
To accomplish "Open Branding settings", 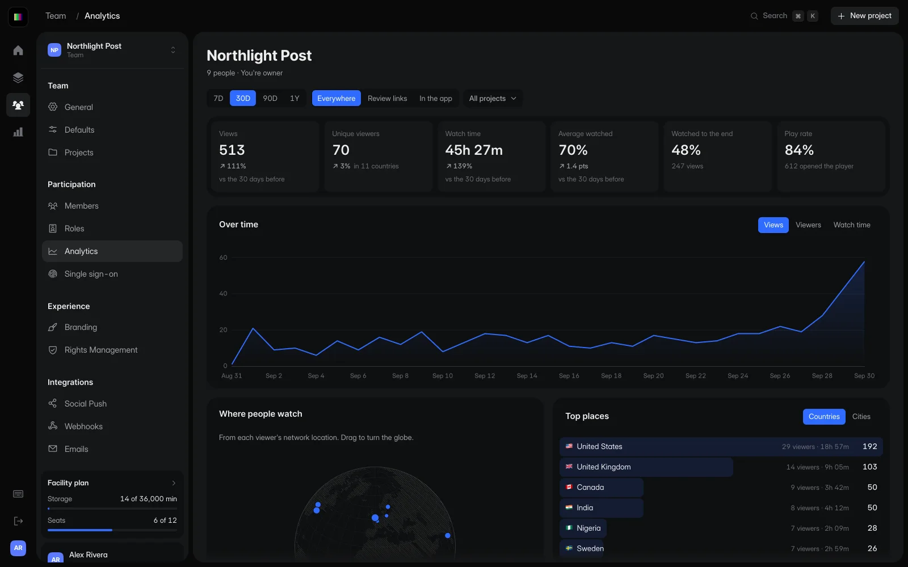I will [112, 327].
